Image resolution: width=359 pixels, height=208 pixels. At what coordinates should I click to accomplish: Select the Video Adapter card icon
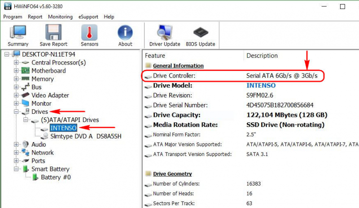(26, 95)
